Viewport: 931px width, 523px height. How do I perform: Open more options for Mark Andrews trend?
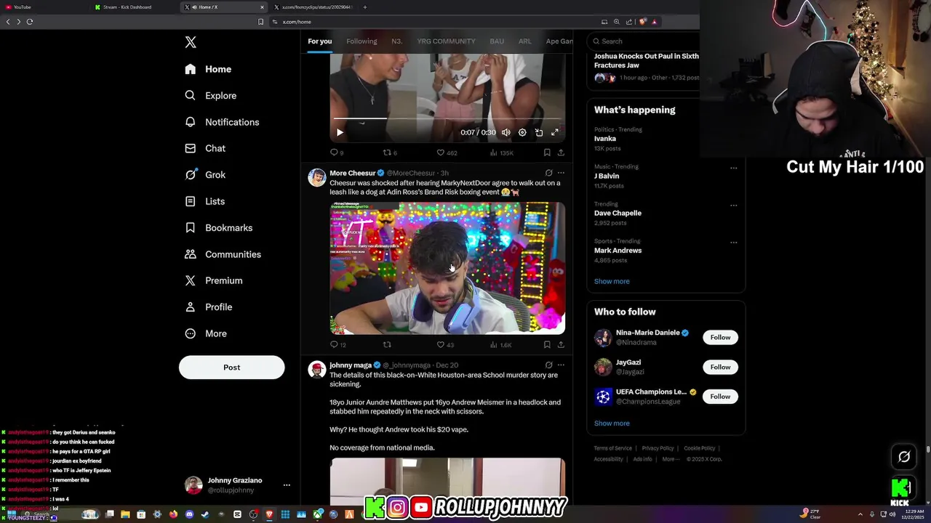(x=733, y=242)
